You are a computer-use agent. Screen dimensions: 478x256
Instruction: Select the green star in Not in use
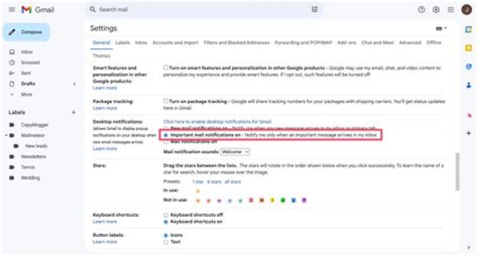[240, 200]
